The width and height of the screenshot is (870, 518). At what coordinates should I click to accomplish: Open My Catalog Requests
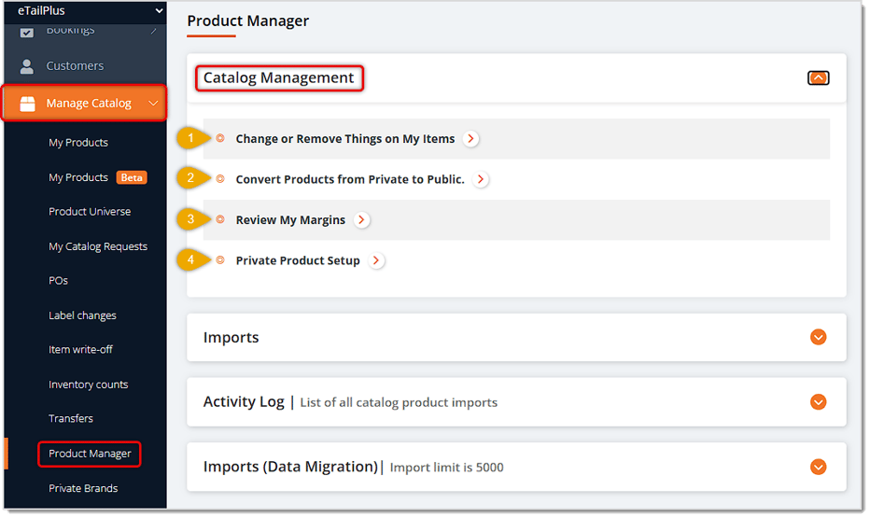98,246
